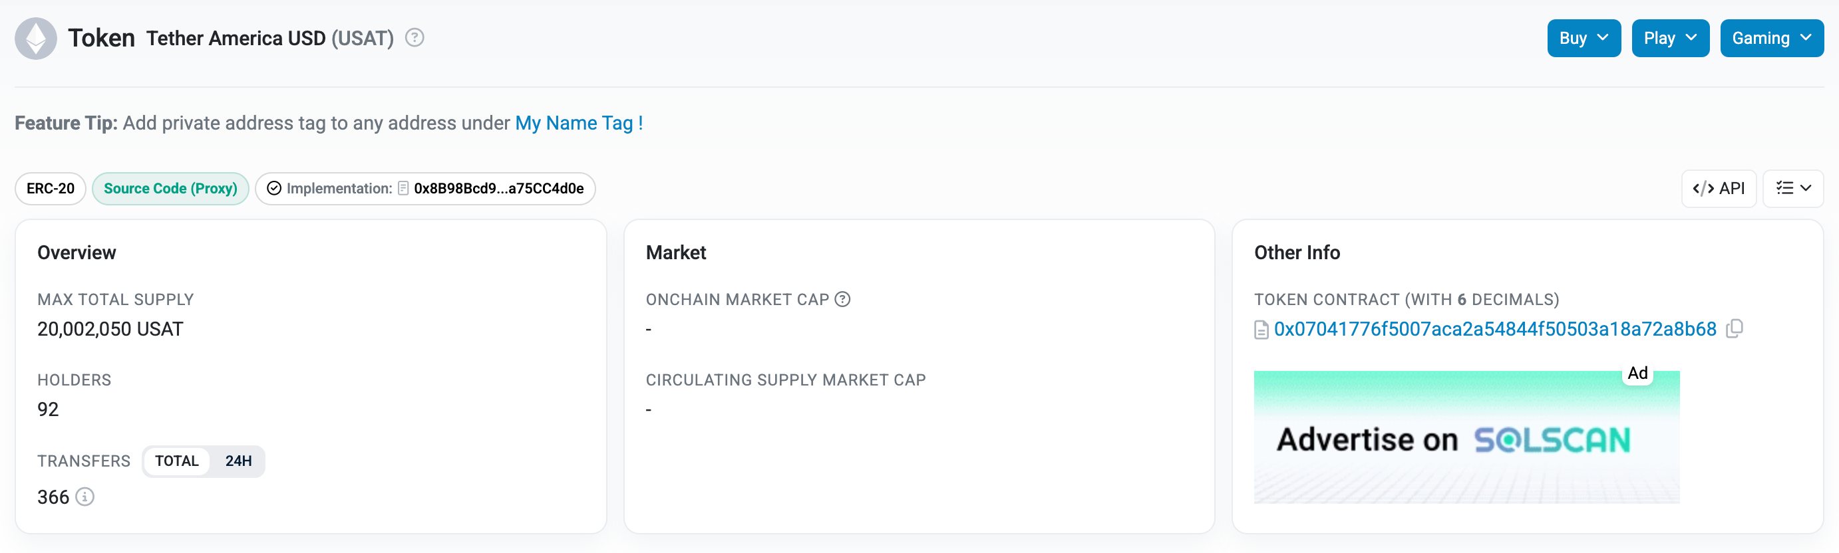Select the TOTAL transfers toggle
This screenshot has width=1839, height=553.
[x=176, y=461]
